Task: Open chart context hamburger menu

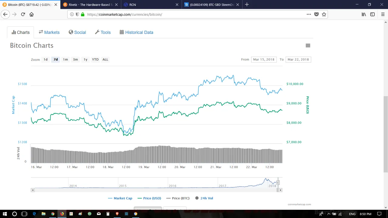Action: pos(308,45)
